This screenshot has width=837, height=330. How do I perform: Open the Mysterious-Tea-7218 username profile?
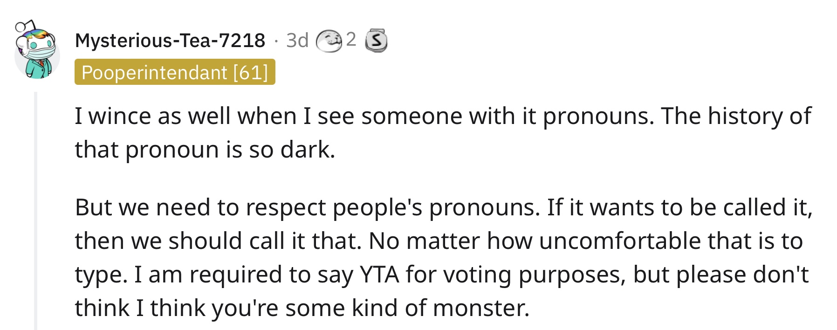pyautogui.click(x=170, y=41)
